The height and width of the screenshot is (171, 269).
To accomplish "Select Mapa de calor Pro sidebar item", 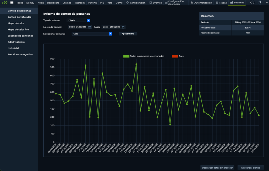I will tap(18, 30).
